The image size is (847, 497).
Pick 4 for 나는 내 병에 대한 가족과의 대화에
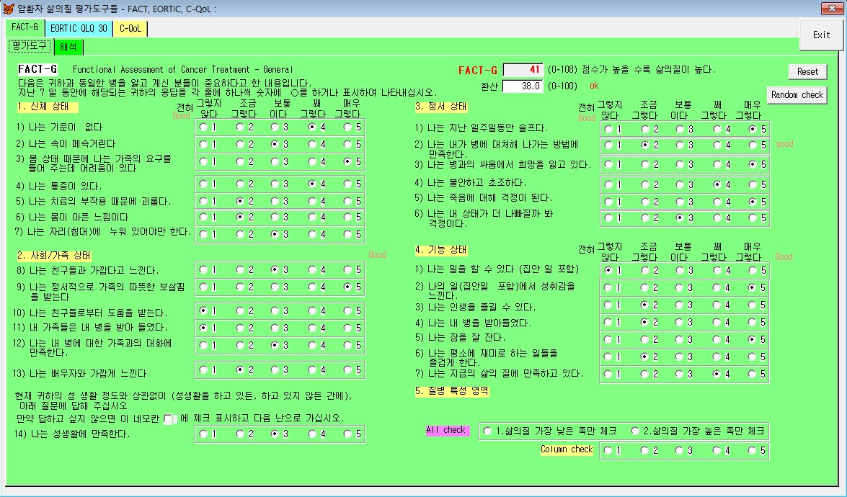[313, 345]
